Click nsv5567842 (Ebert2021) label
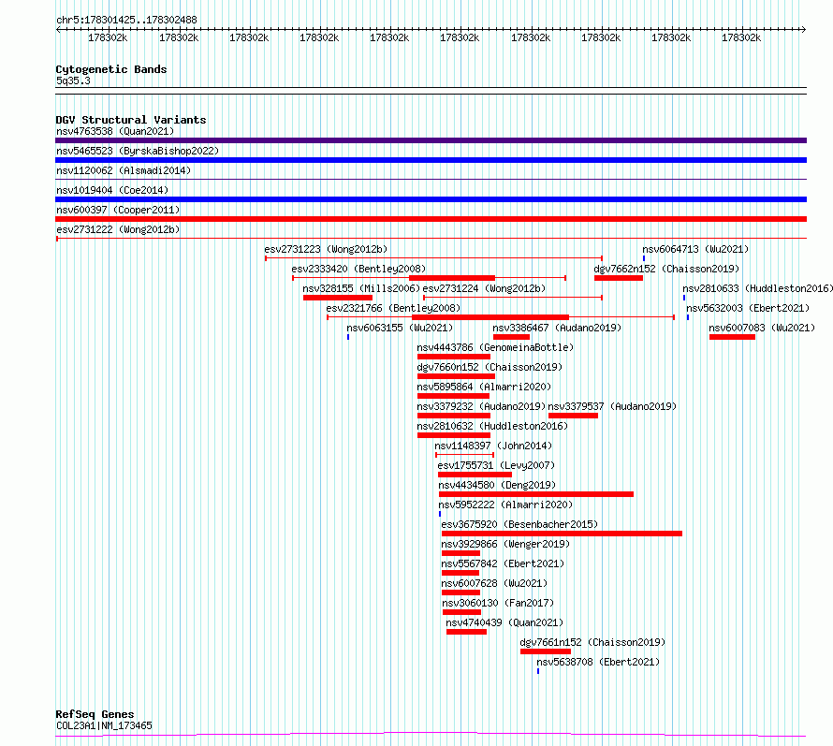 [x=504, y=563]
